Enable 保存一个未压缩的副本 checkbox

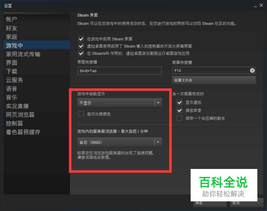pos(179,118)
